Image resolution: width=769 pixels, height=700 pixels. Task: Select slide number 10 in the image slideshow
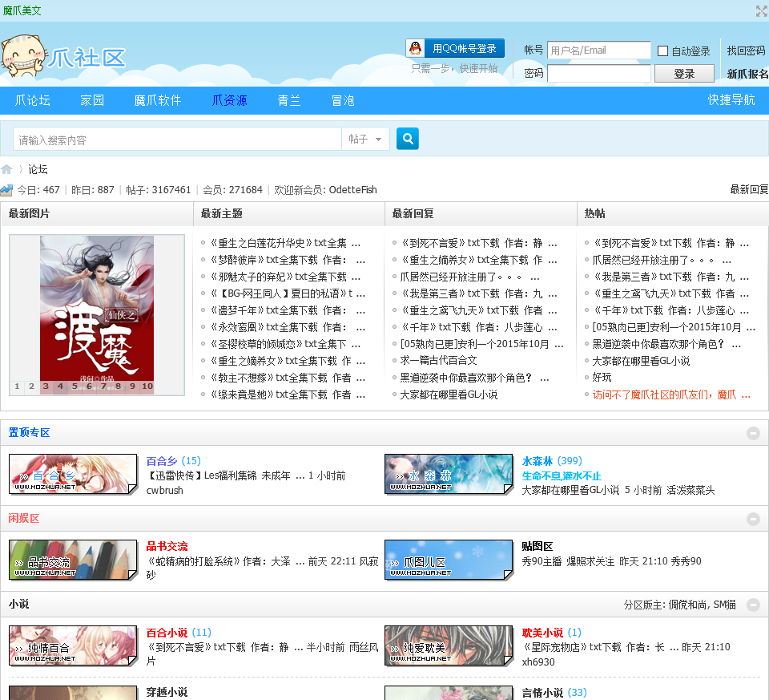coord(147,386)
